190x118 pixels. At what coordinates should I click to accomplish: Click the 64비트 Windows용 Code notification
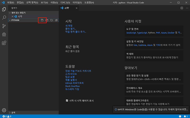tap(151, 109)
